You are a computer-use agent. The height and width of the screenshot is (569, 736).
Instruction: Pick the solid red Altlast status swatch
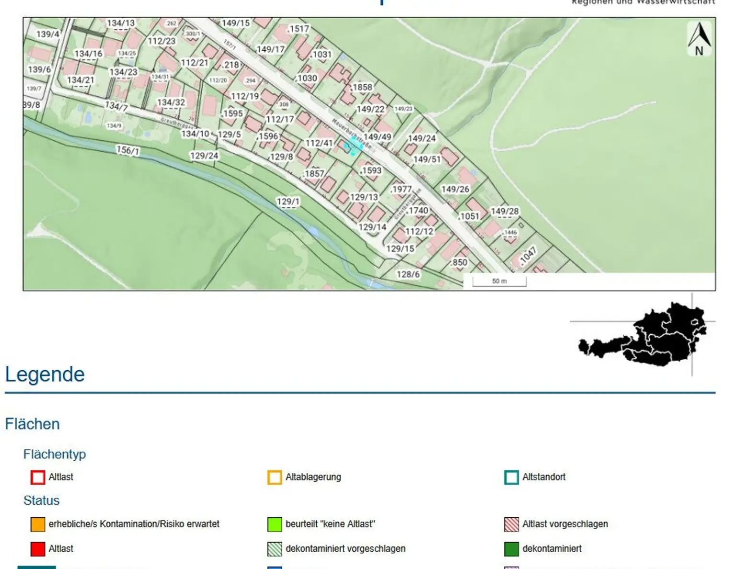(x=38, y=549)
